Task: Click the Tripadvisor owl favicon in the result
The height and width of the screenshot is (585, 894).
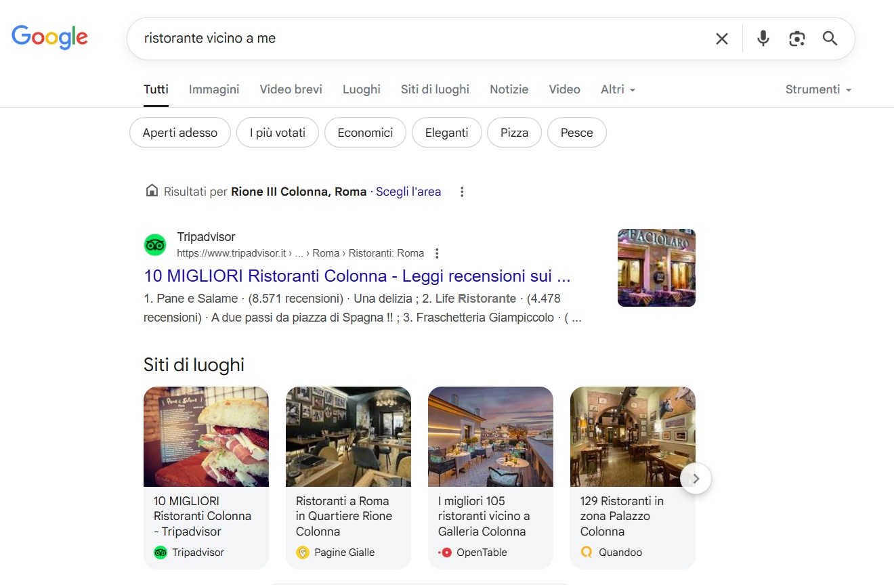Action: pos(155,244)
